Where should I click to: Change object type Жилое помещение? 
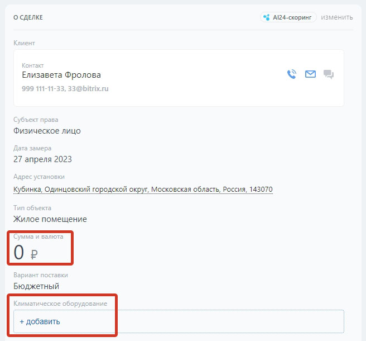pos(50,219)
